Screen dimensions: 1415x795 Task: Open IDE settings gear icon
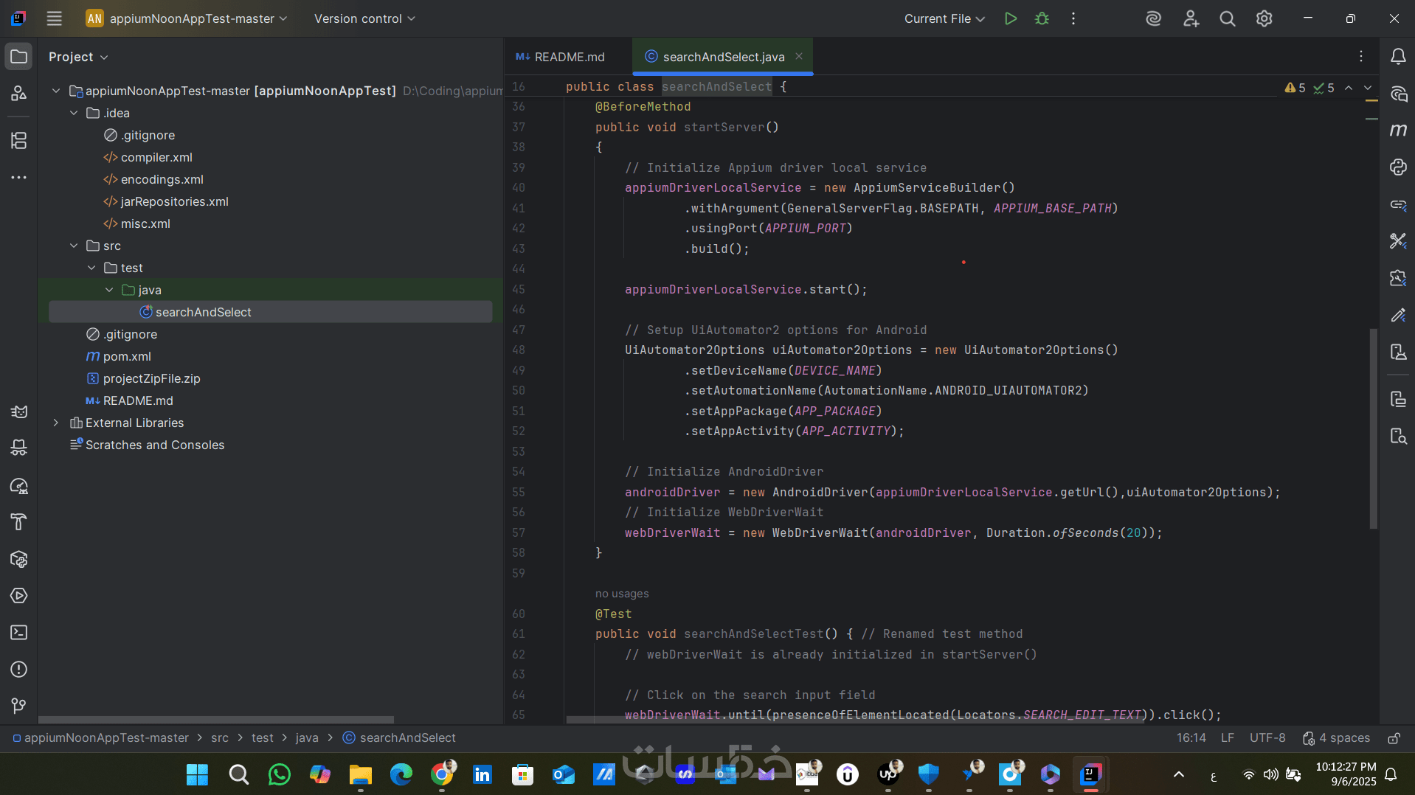tap(1264, 18)
